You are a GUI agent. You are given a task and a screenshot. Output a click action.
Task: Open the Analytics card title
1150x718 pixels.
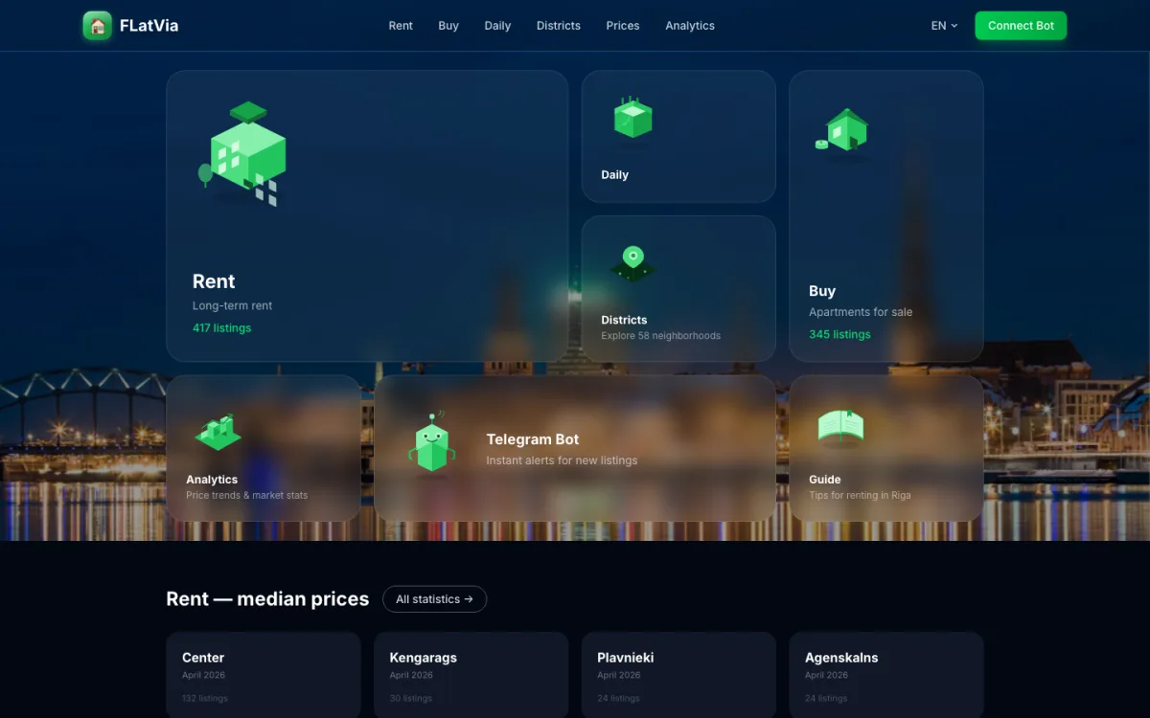(x=212, y=480)
